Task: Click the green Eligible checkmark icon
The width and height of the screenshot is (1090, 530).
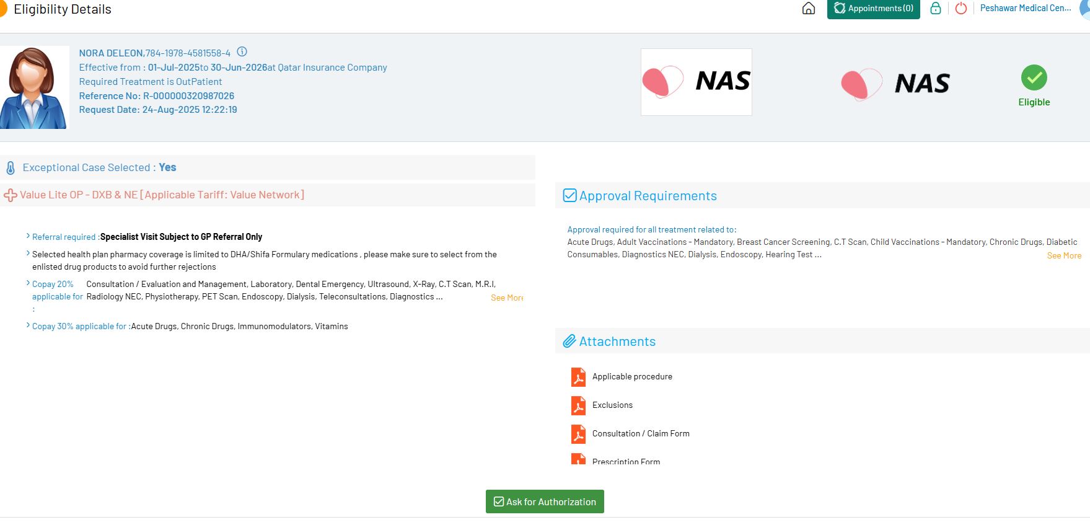Action: [x=1034, y=78]
